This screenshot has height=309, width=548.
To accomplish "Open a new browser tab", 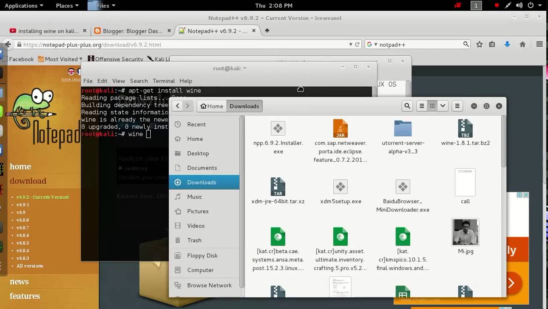I will click(267, 30).
